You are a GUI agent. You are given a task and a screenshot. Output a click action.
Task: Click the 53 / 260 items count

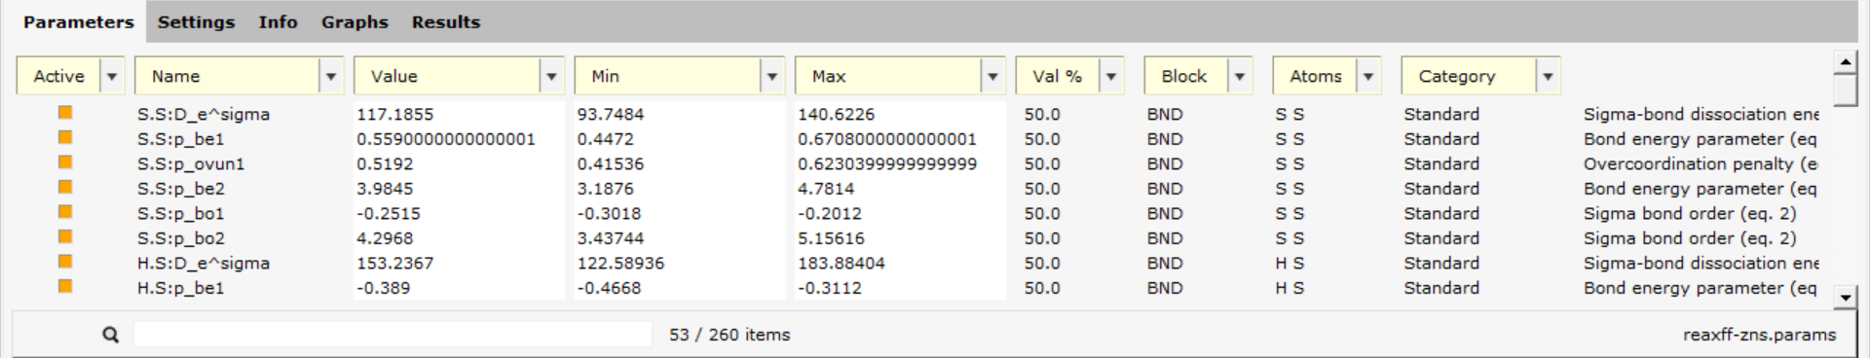[729, 335]
